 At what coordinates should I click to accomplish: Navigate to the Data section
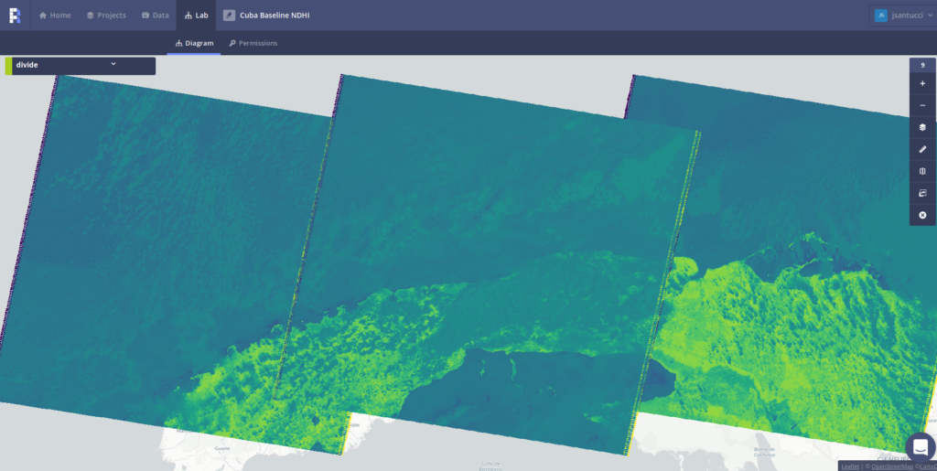tap(156, 16)
